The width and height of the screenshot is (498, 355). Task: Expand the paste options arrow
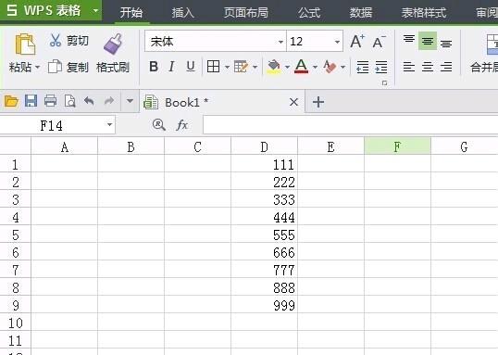coord(37,67)
